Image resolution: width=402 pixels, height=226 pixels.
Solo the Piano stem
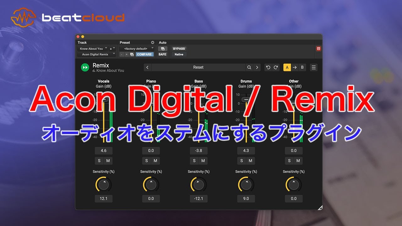coord(147,161)
